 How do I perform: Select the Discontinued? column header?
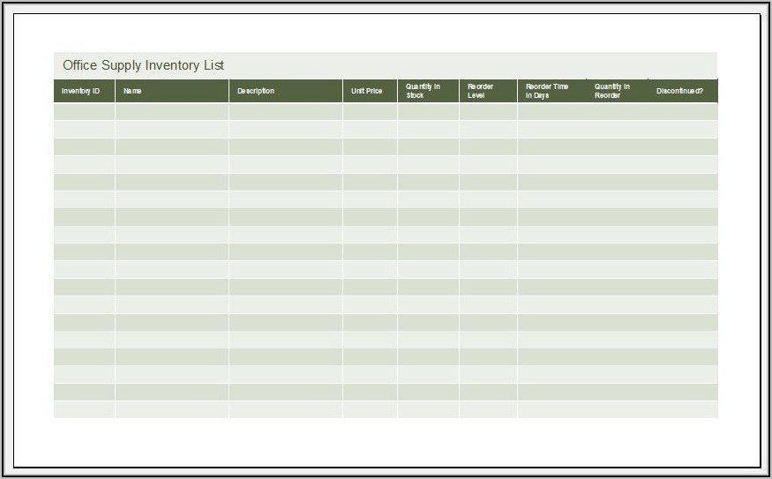point(683,91)
